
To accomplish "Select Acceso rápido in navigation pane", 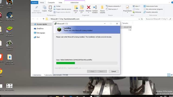I will click(x=41, y=24).
